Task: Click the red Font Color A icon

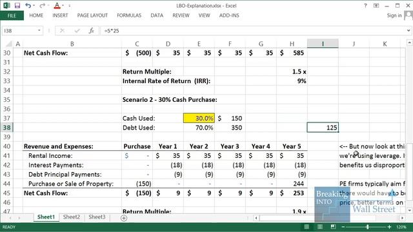Action: [x=57, y=6]
